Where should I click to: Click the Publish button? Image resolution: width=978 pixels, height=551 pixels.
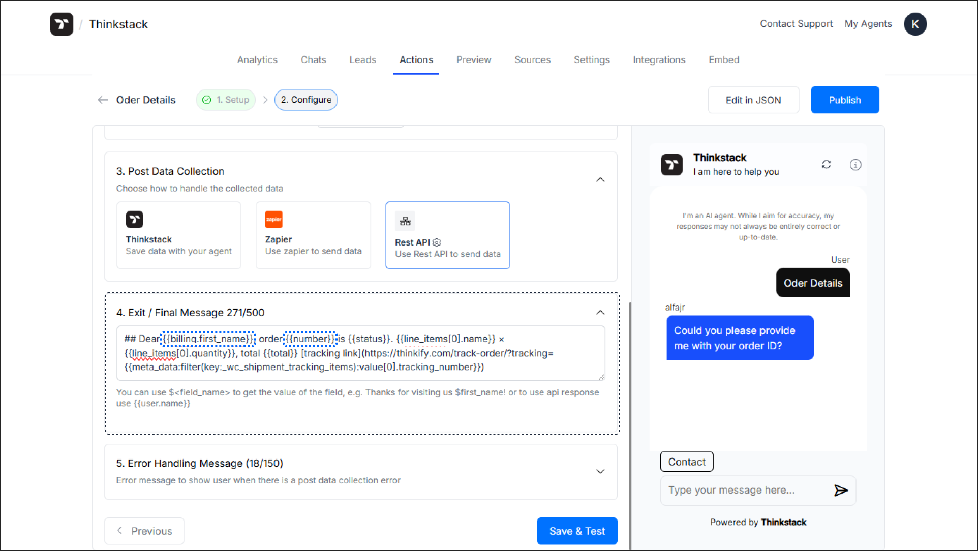(x=844, y=100)
